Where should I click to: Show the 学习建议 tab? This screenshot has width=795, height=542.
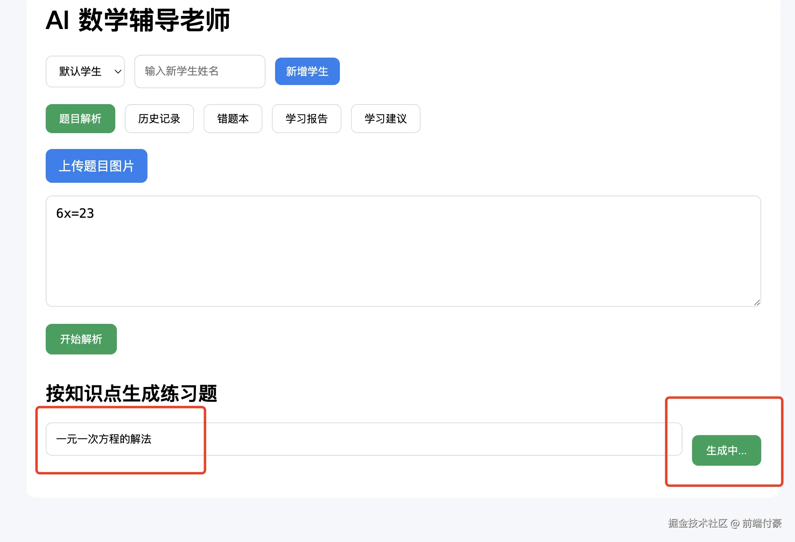[x=385, y=119]
